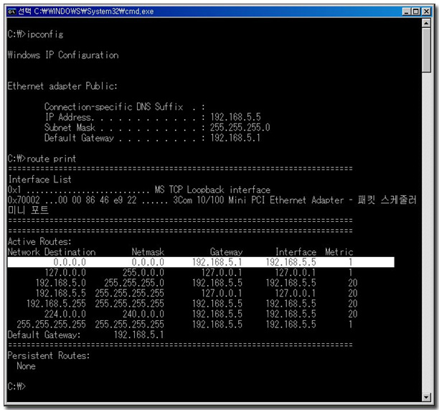Image resolution: width=439 pixels, height=410 pixels.
Task: Click the ipconfig Default Gateway value 192.168.5.1
Action: click(x=235, y=138)
